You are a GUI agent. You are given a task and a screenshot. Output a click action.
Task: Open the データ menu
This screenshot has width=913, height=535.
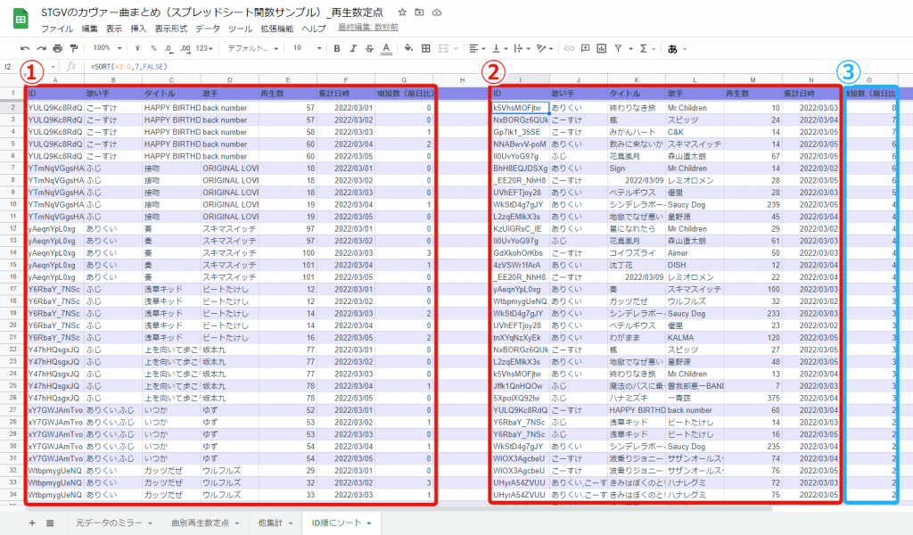[x=208, y=29]
